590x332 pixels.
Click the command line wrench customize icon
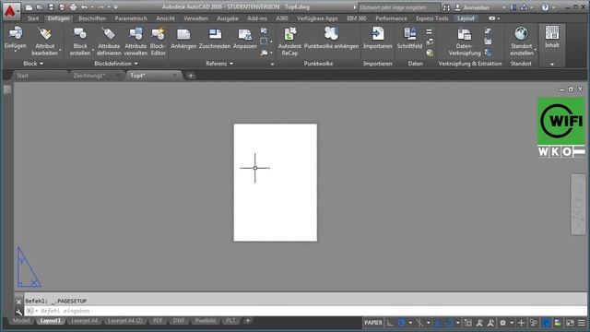pos(18,312)
